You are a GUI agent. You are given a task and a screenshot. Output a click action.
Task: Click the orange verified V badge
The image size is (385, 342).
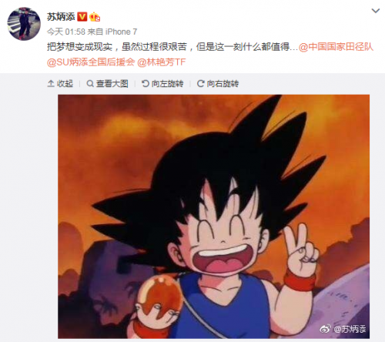click(x=82, y=17)
